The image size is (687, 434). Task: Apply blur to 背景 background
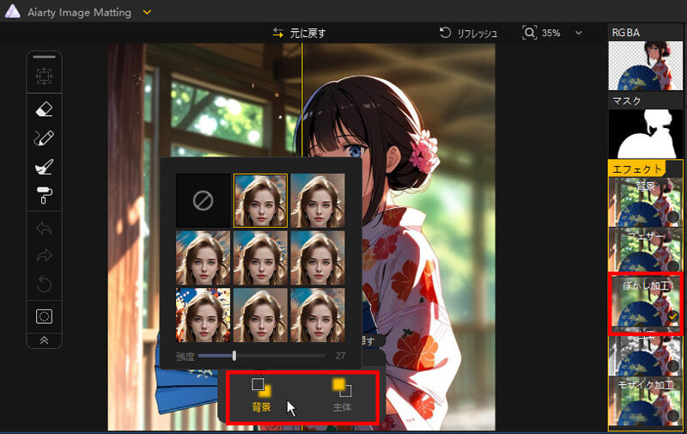click(x=262, y=395)
